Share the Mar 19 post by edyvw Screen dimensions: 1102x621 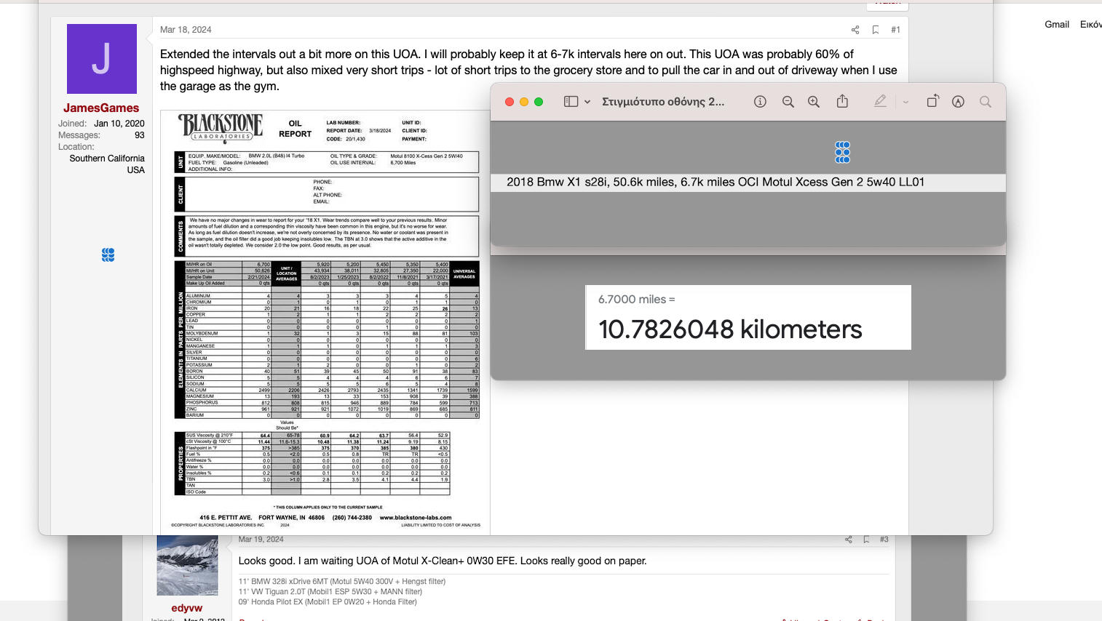pyautogui.click(x=848, y=540)
